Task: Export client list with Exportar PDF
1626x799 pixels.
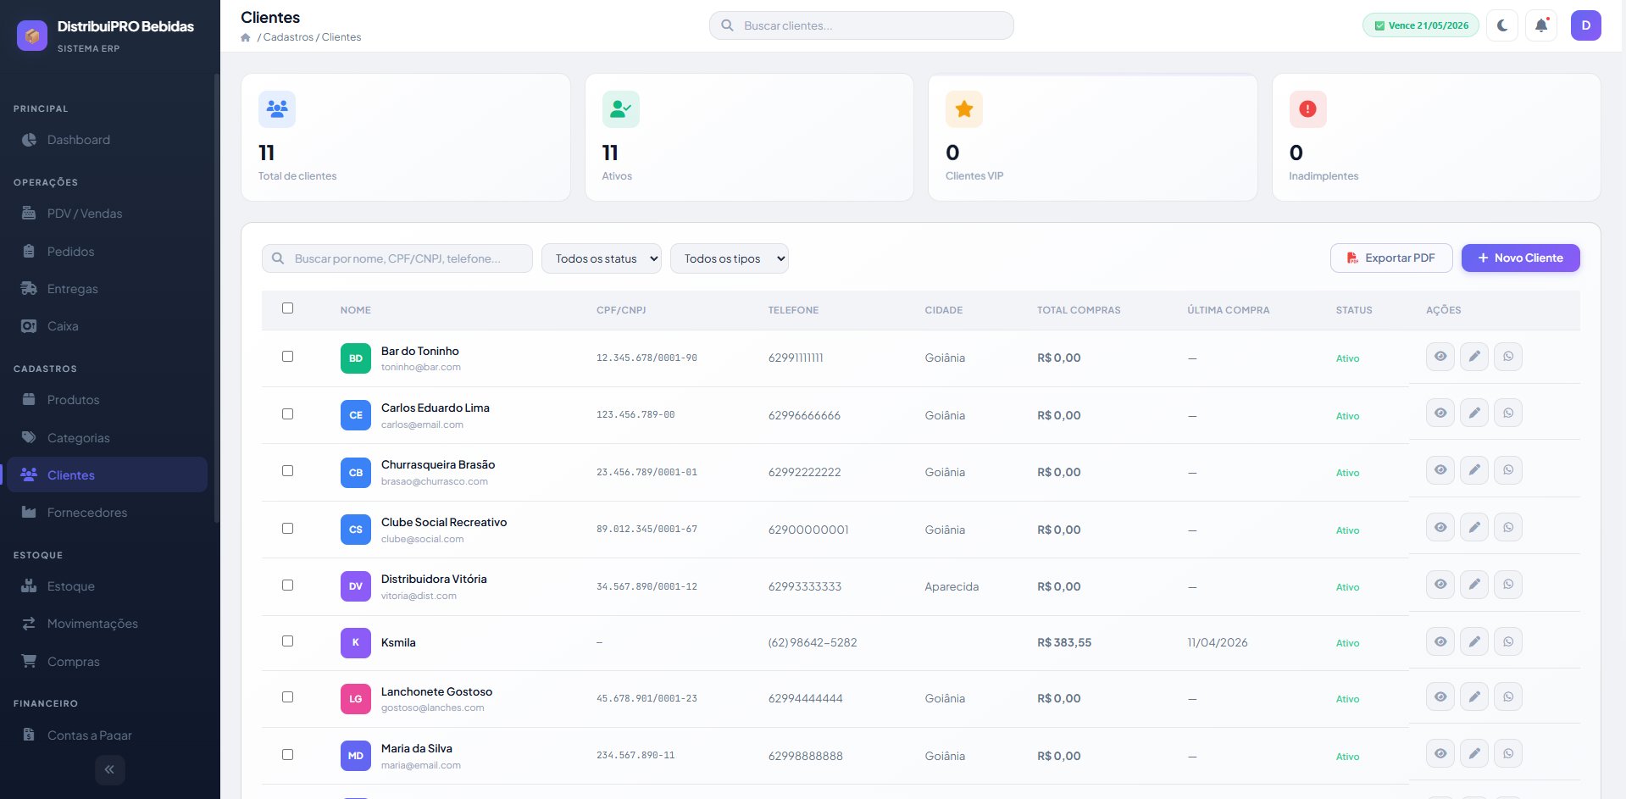Action: [1391, 258]
